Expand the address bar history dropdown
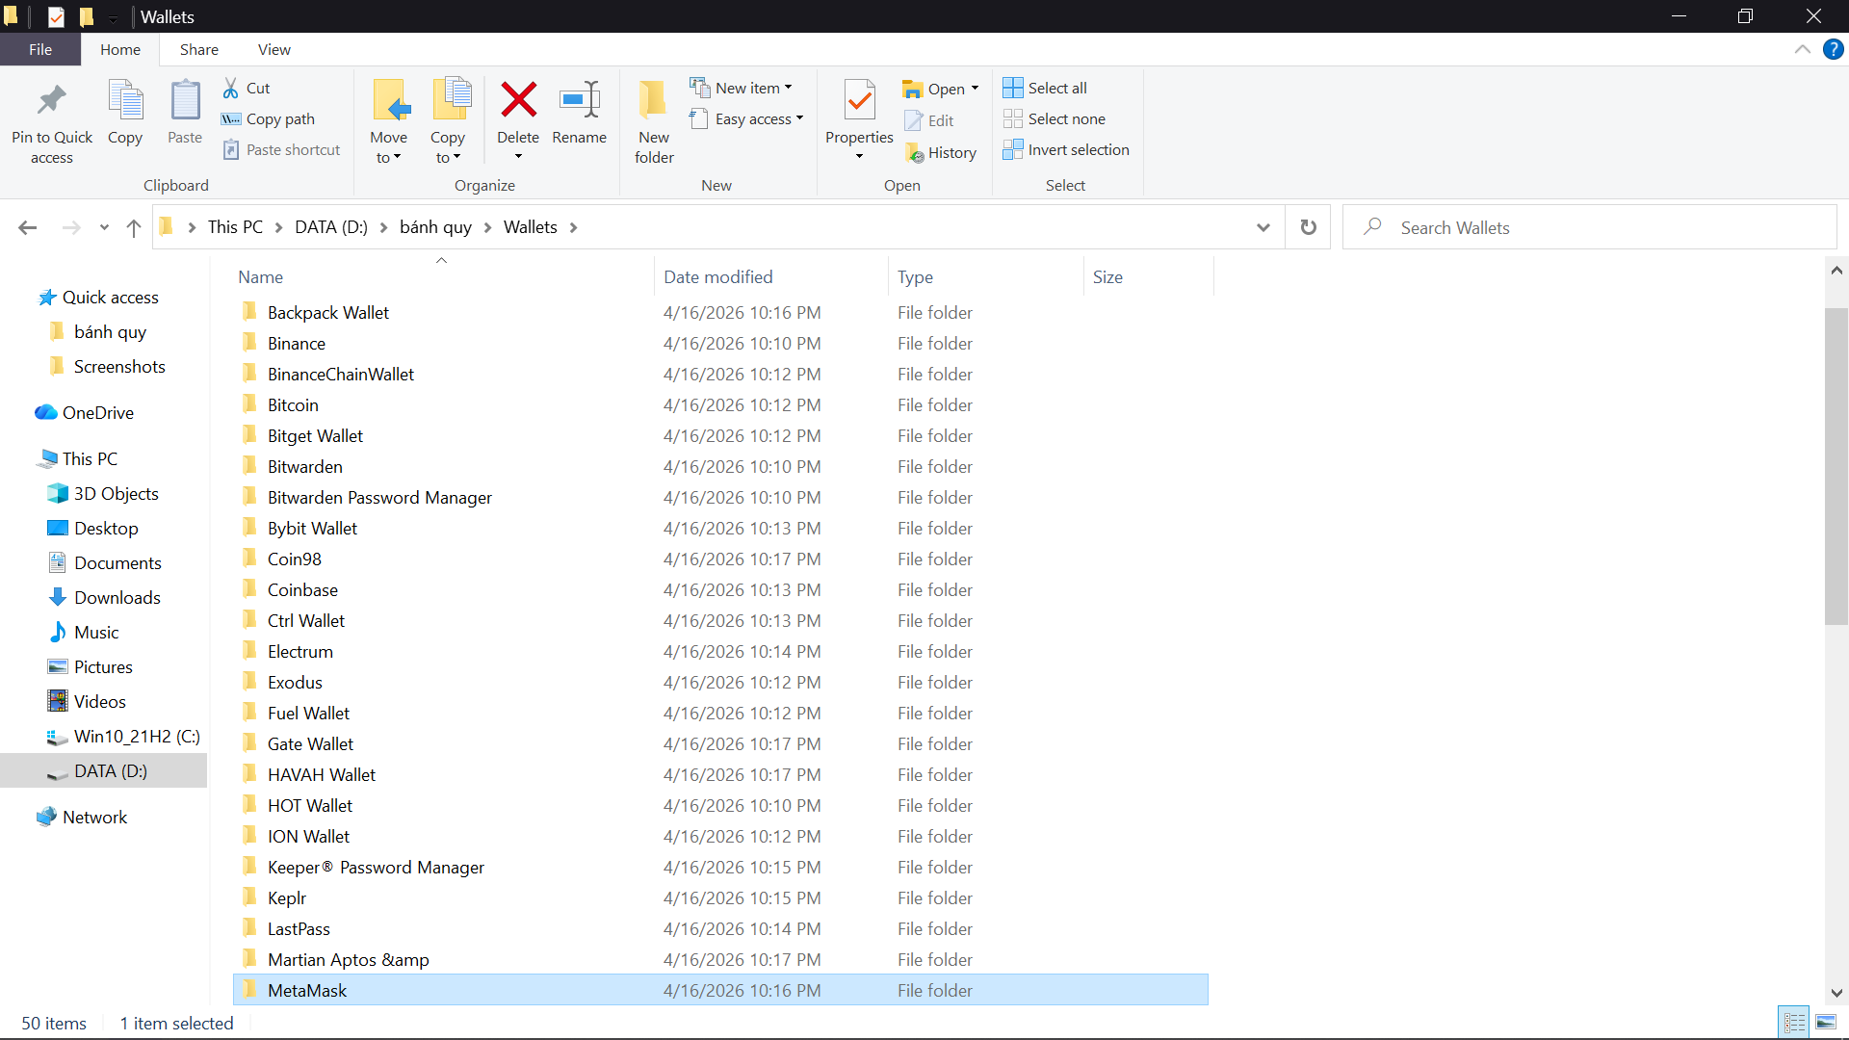The width and height of the screenshot is (1849, 1040). pyautogui.click(x=1263, y=227)
